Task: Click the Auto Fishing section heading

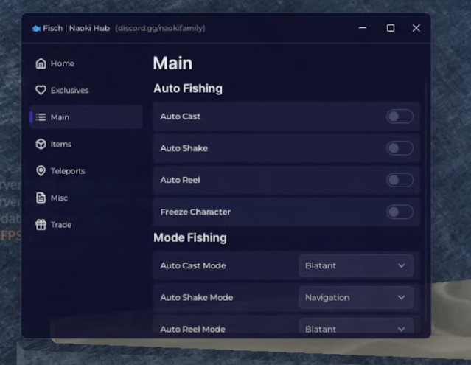Action: 188,88
